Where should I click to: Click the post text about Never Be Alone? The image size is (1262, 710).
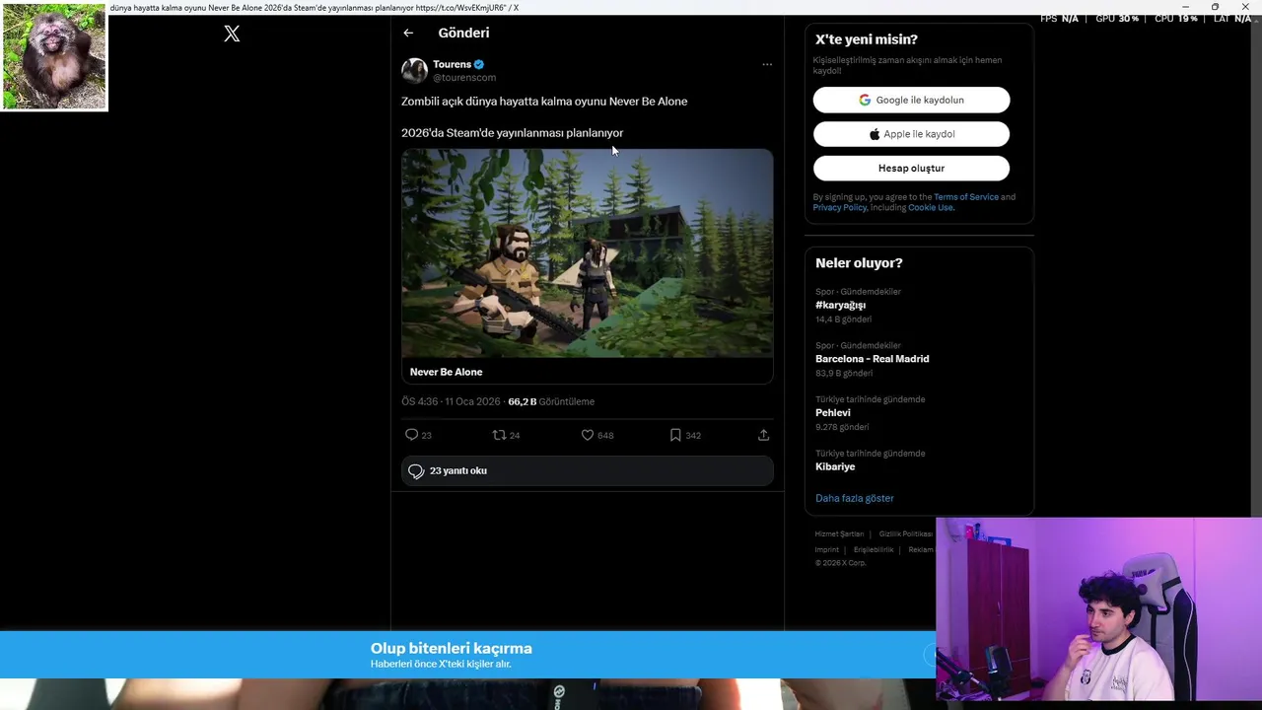(x=544, y=102)
